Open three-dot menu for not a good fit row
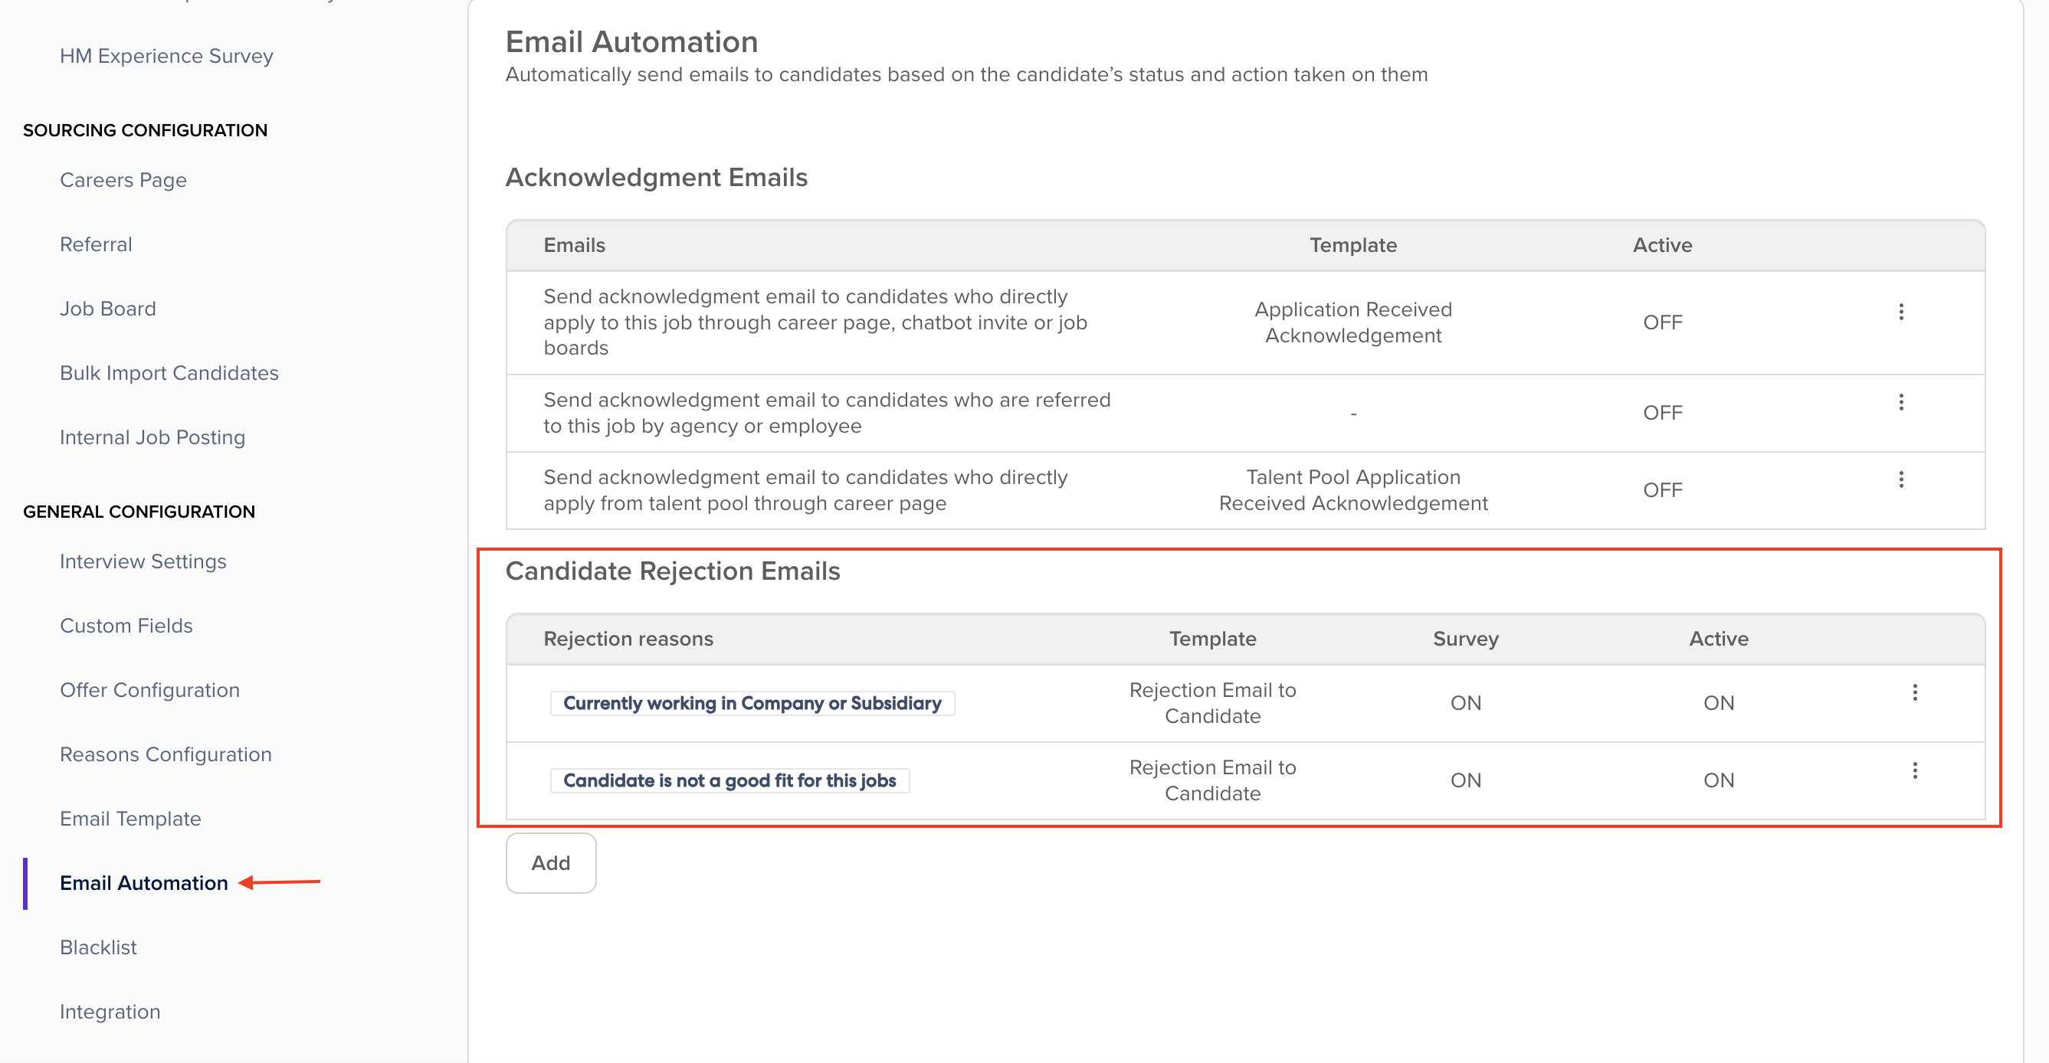Image resolution: width=2049 pixels, height=1063 pixels. [x=1915, y=770]
